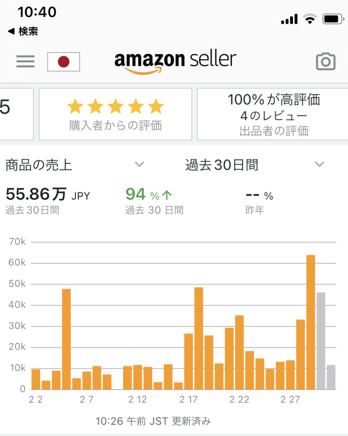Image resolution: width=348 pixels, height=436 pixels.
Task: Tap the Japan flag marketplace selector
Action: [64, 62]
